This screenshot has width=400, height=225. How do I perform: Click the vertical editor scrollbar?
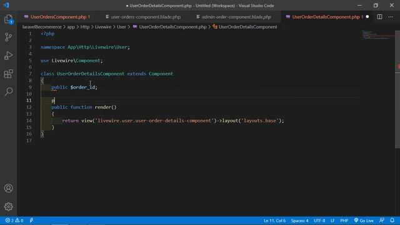tap(397, 89)
